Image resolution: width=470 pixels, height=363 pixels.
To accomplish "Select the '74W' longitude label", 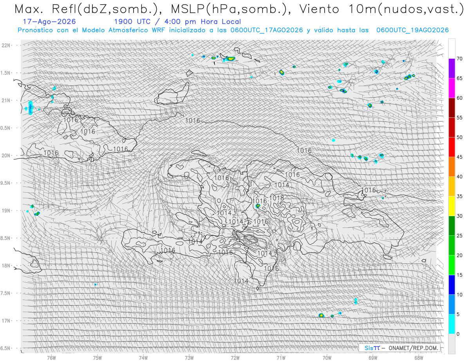I will [143, 358].
